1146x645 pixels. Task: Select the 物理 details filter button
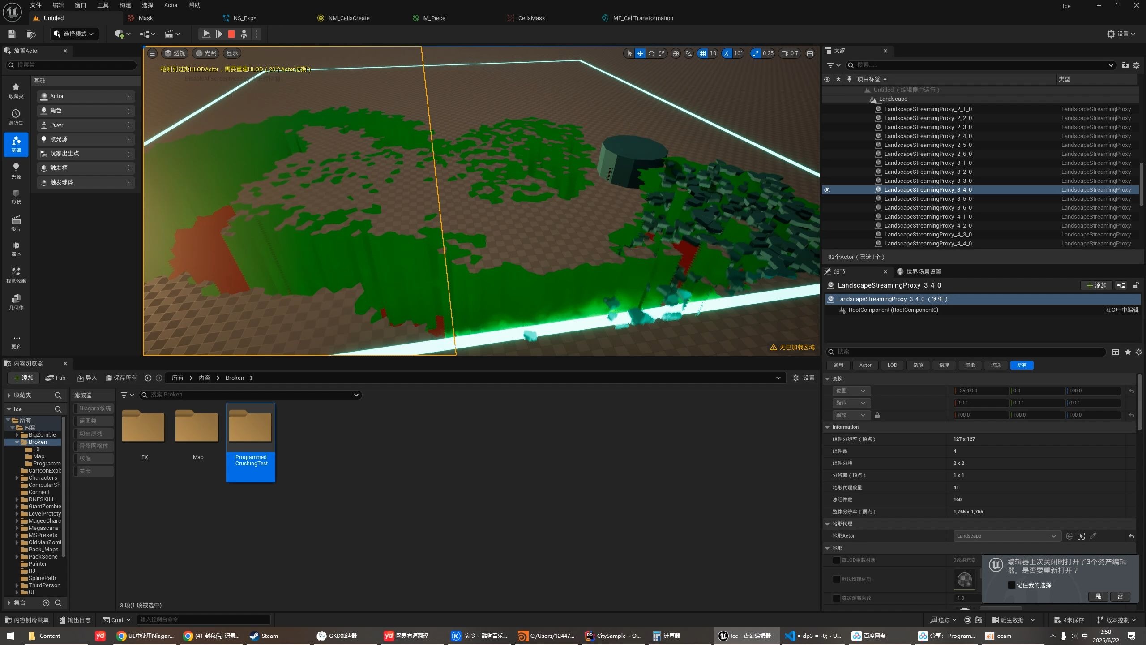click(x=944, y=365)
